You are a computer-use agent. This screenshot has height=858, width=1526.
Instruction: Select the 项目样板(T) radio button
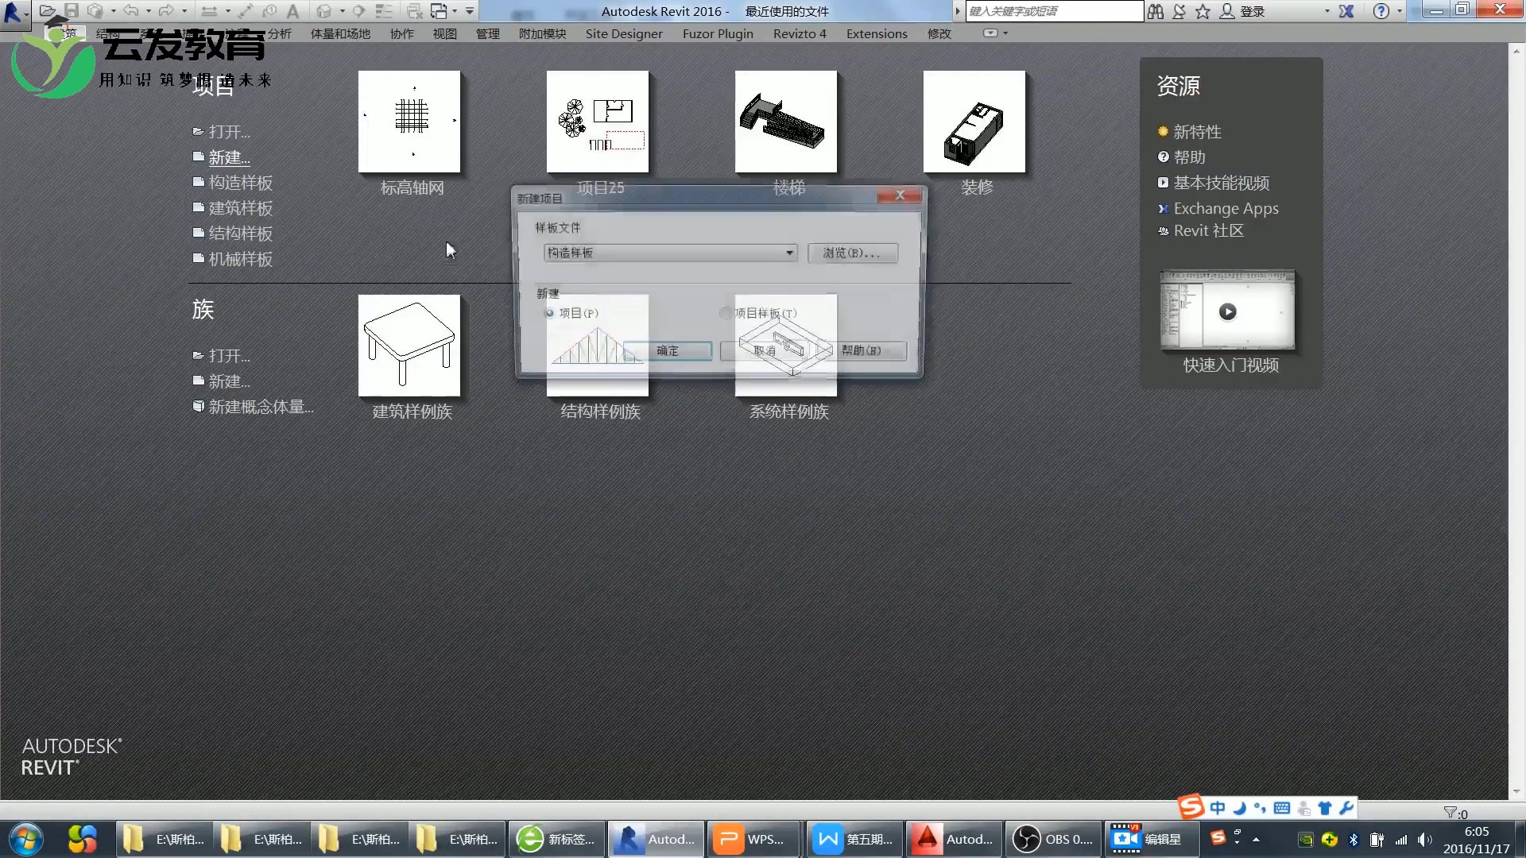coord(725,313)
